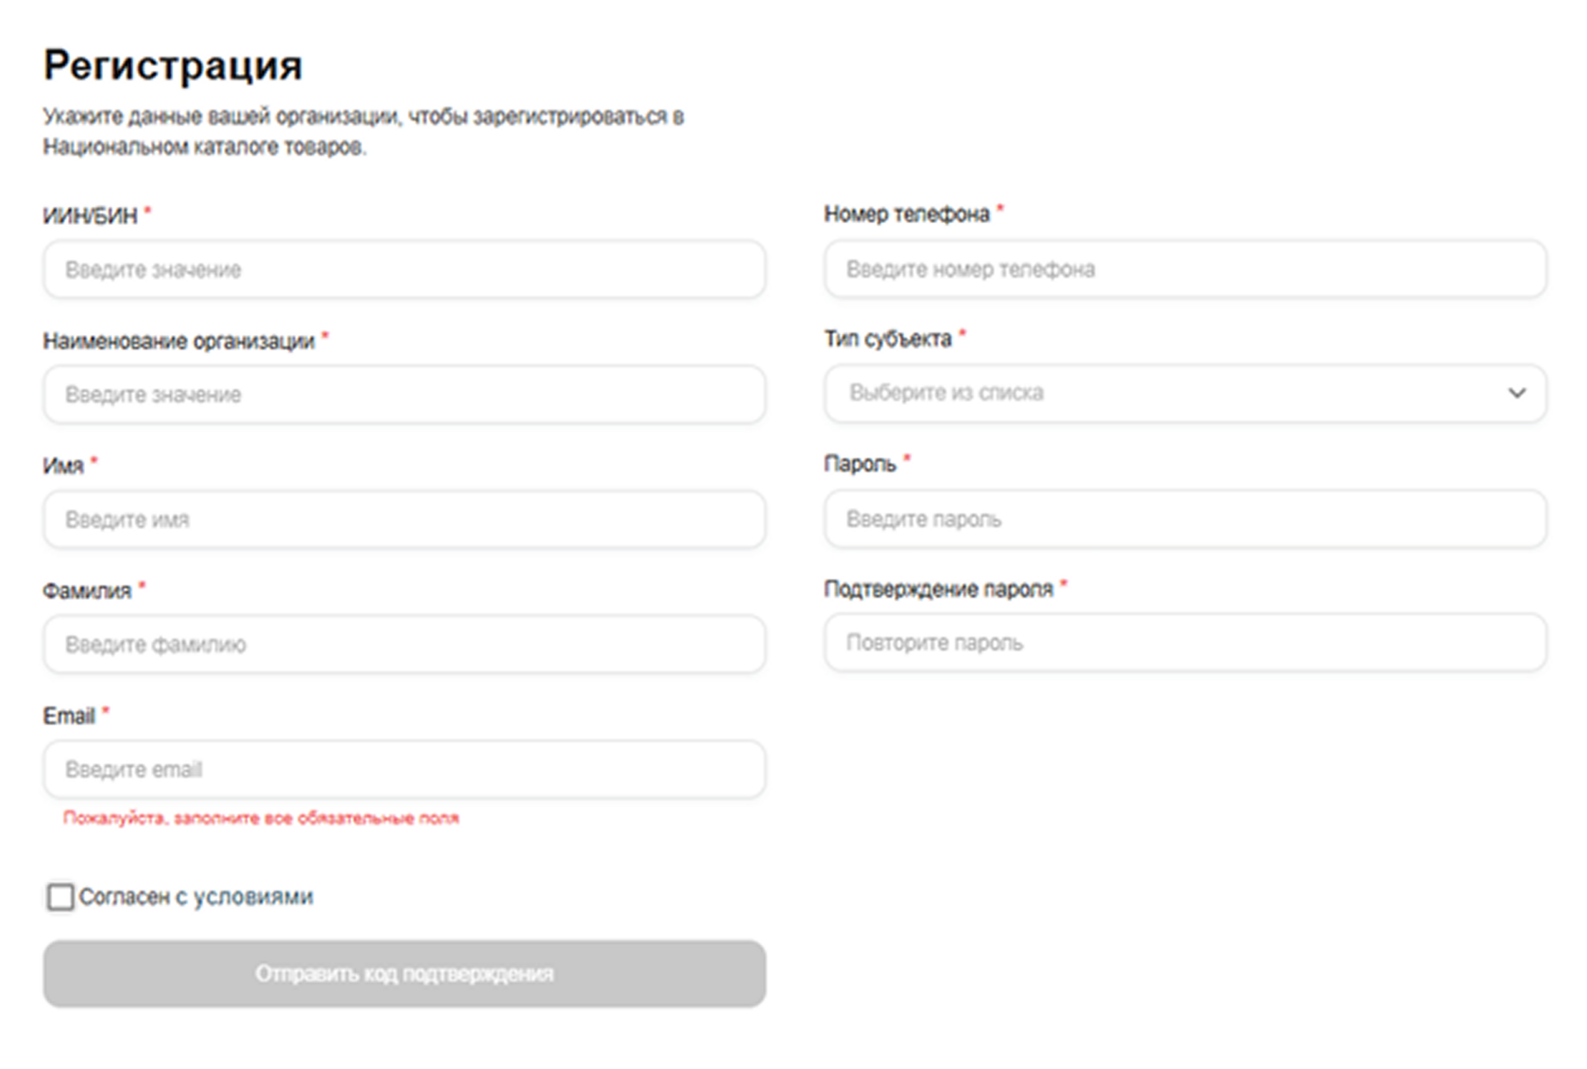Click the Номер телефона label
The height and width of the screenshot is (1069, 1587).
coord(906,214)
